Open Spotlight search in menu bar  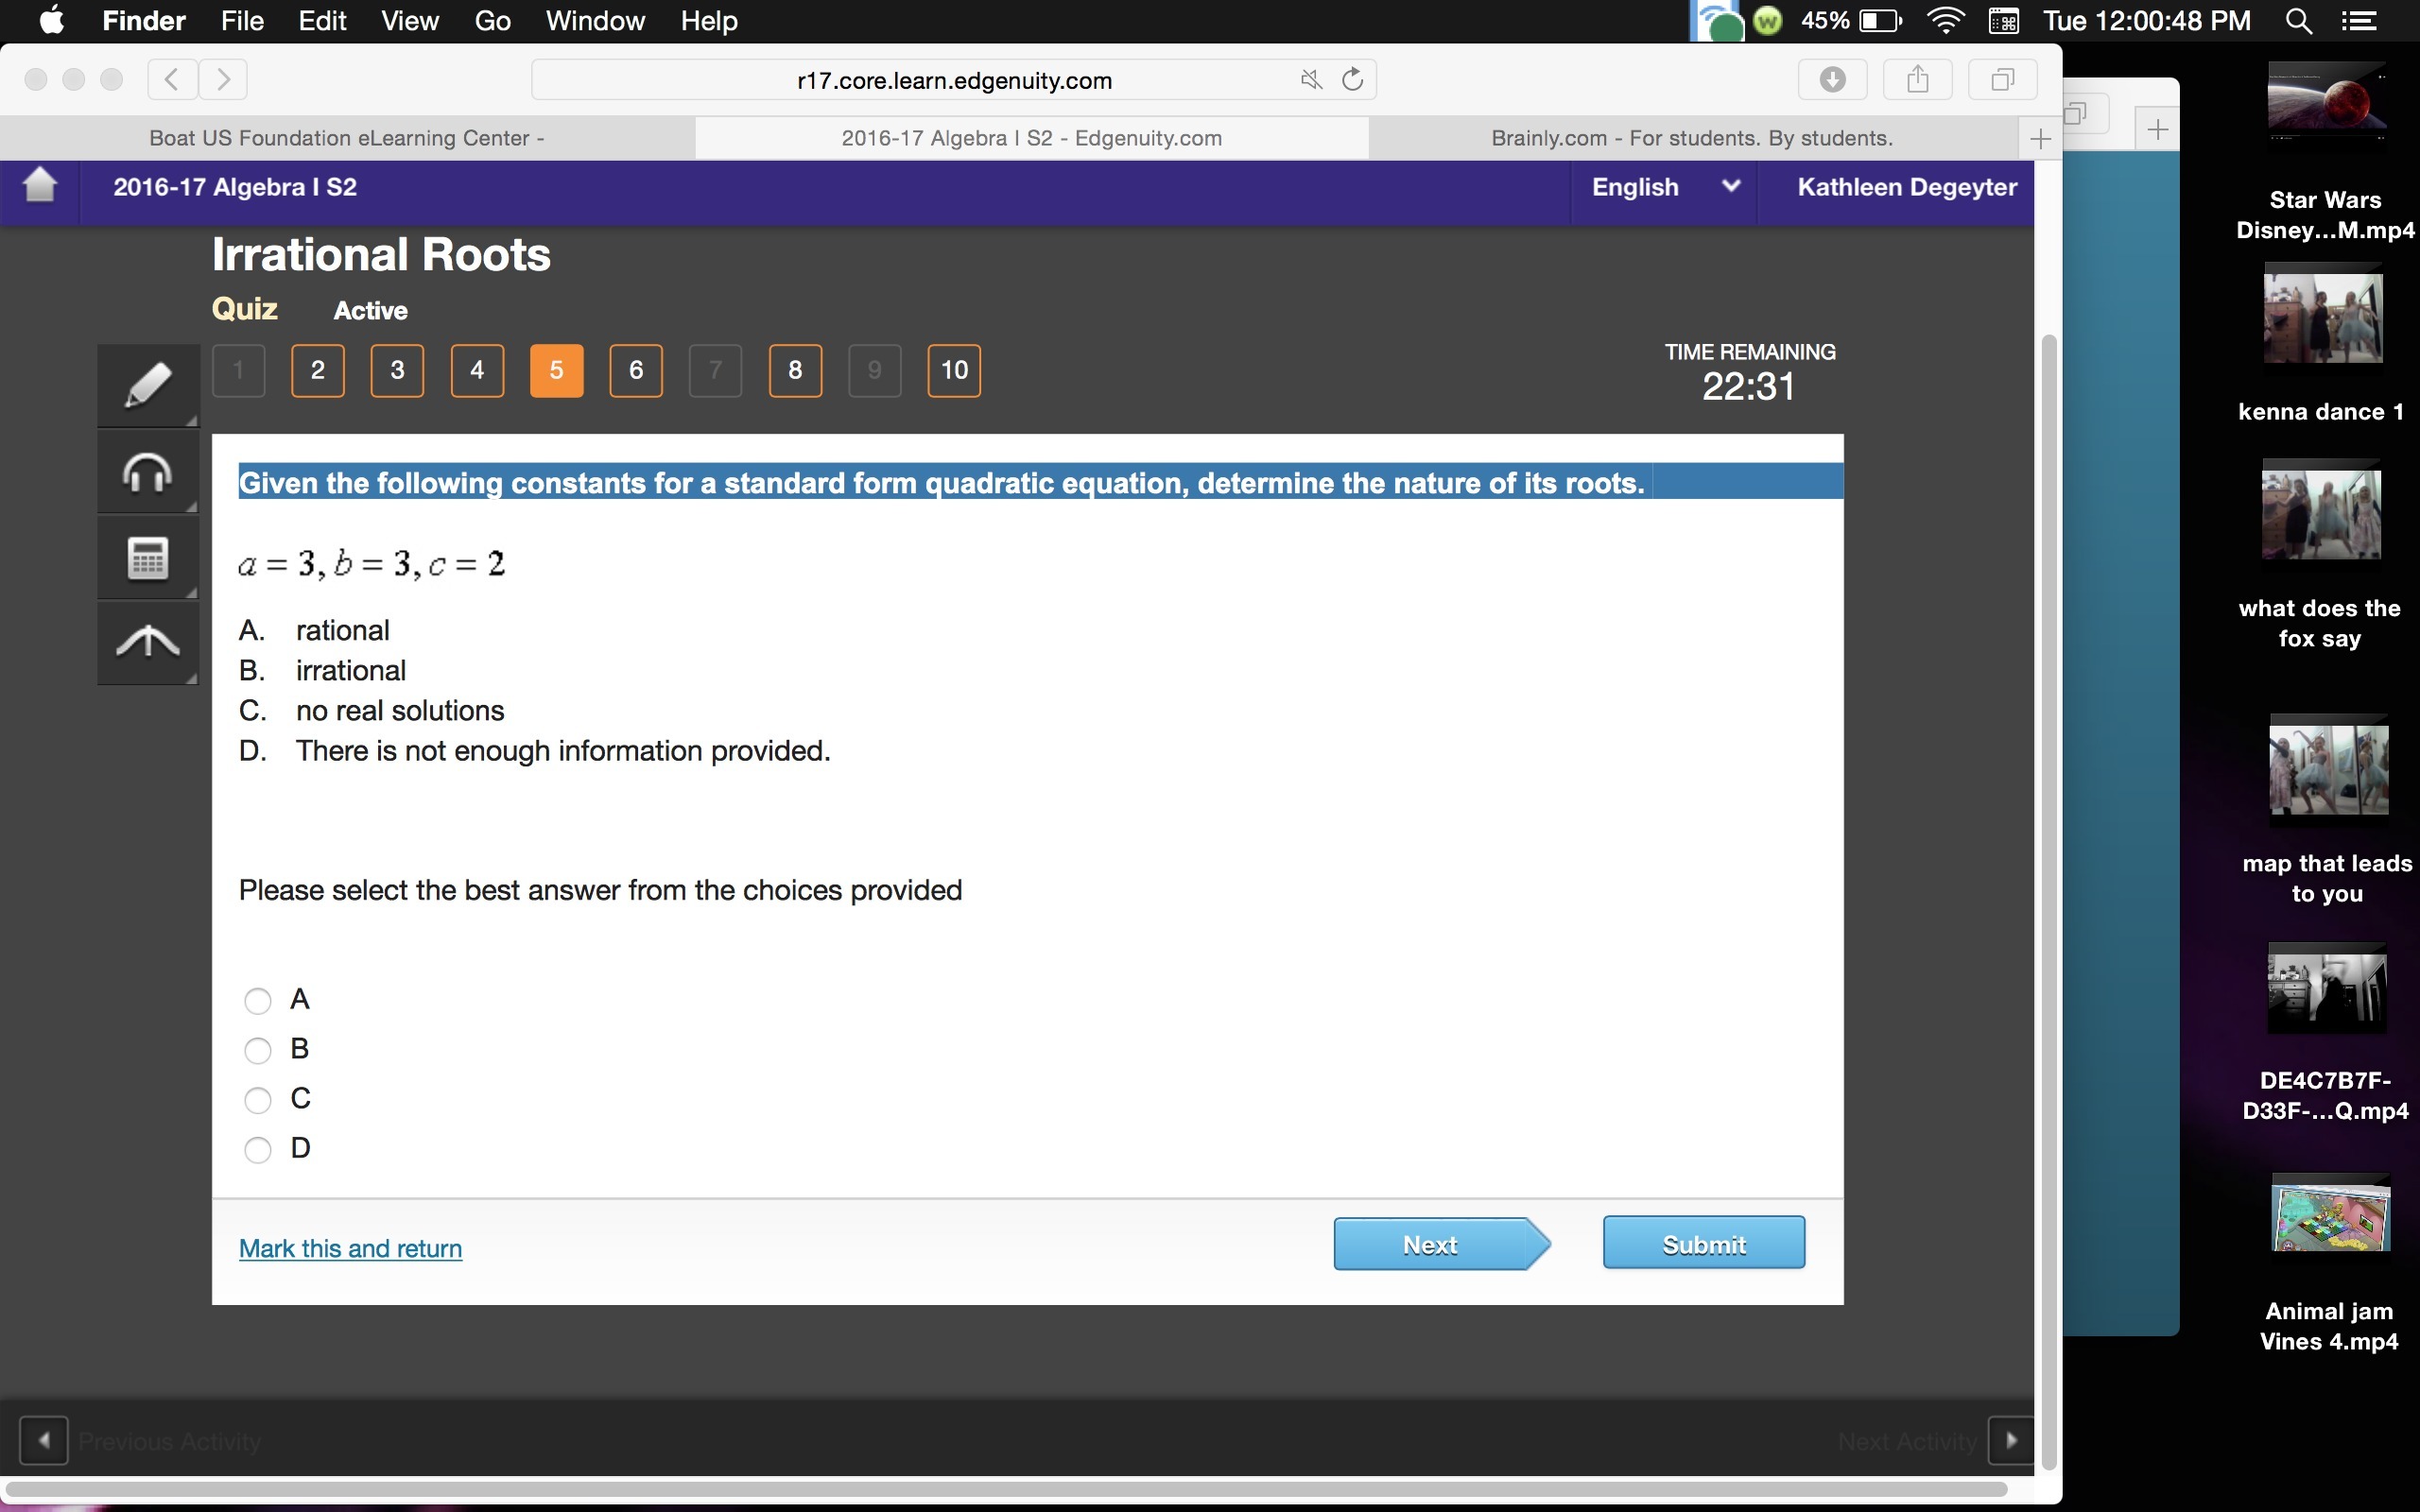[2298, 21]
